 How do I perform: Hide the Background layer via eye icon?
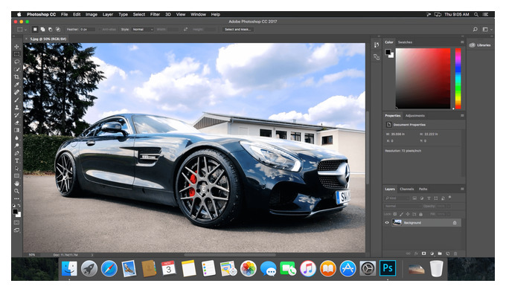point(387,223)
